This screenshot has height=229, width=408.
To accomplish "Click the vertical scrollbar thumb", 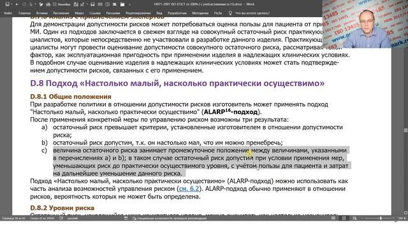I will point(405,130).
